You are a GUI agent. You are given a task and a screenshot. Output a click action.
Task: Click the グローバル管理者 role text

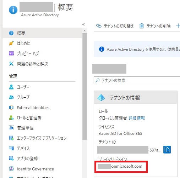point(113,118)
